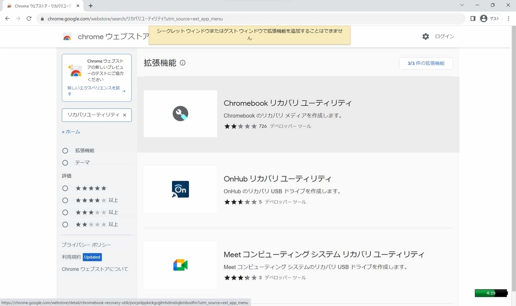This screenshot has width=516, height=306.
Task: Click the padlock site info icon
Action: 42,19
